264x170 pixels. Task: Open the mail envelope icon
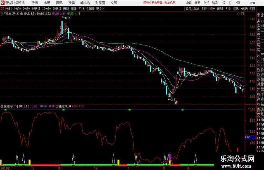238,3
